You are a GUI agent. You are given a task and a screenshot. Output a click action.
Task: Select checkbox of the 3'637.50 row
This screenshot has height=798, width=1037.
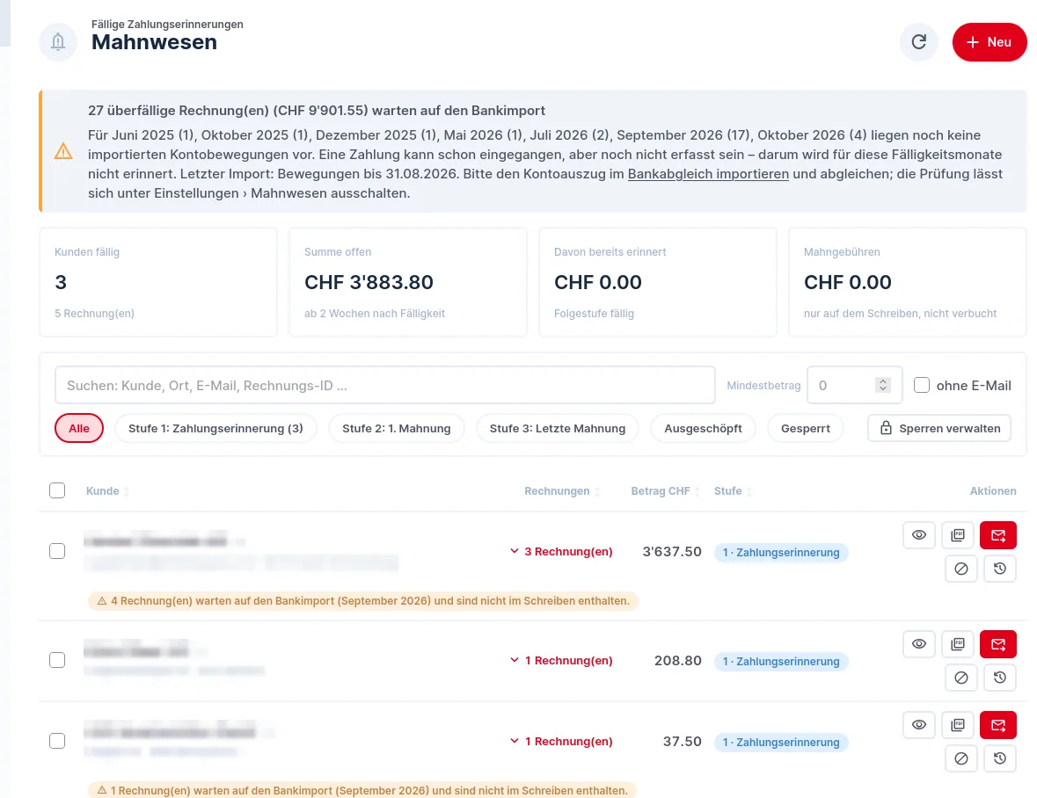57,551
